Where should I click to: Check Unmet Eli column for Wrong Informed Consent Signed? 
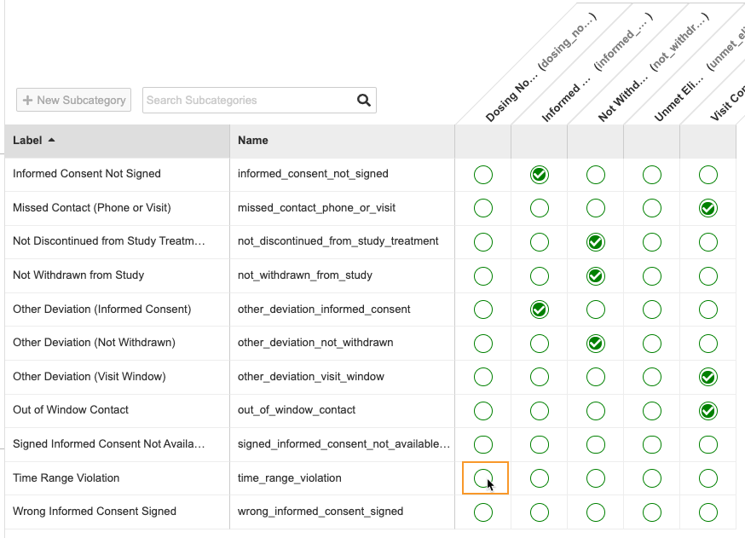pos(651,512)
